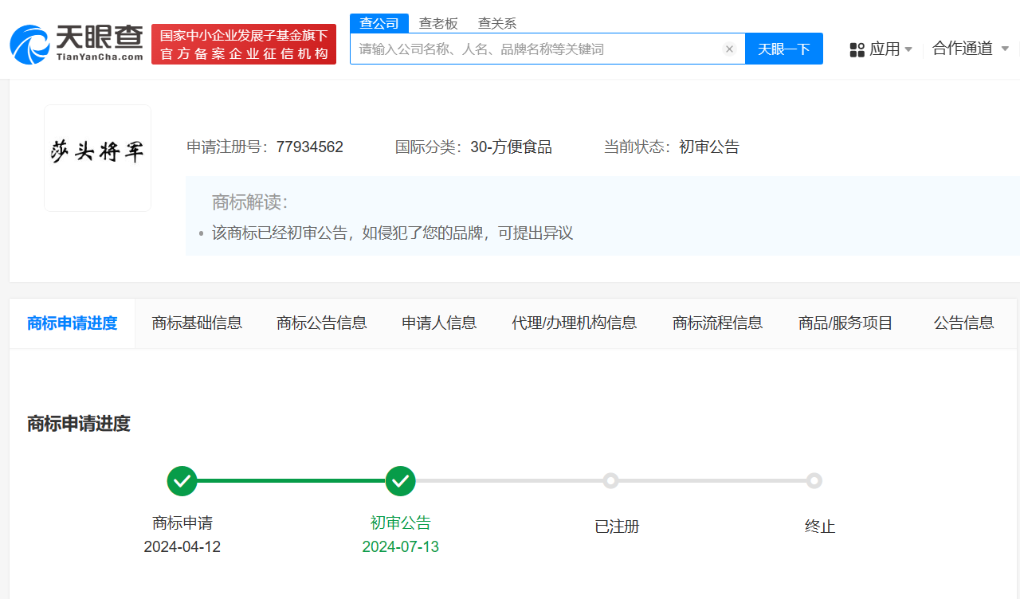Click the green checkmark at 初审公告 step
The height and width of the screenshot is (599, 1020).
click(401, 481)
